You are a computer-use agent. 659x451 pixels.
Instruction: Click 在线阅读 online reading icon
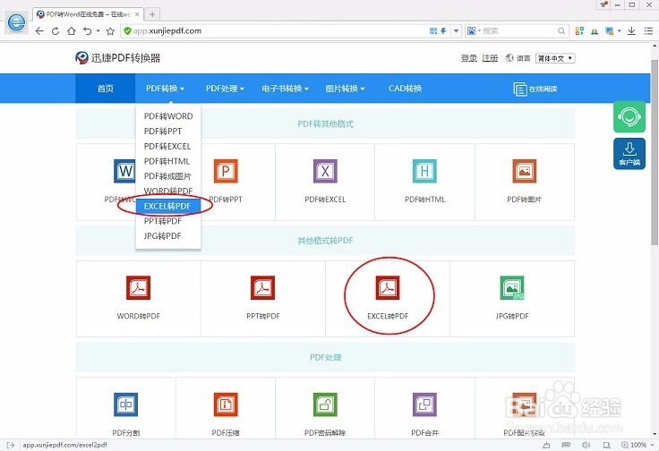tap(535, 89)
